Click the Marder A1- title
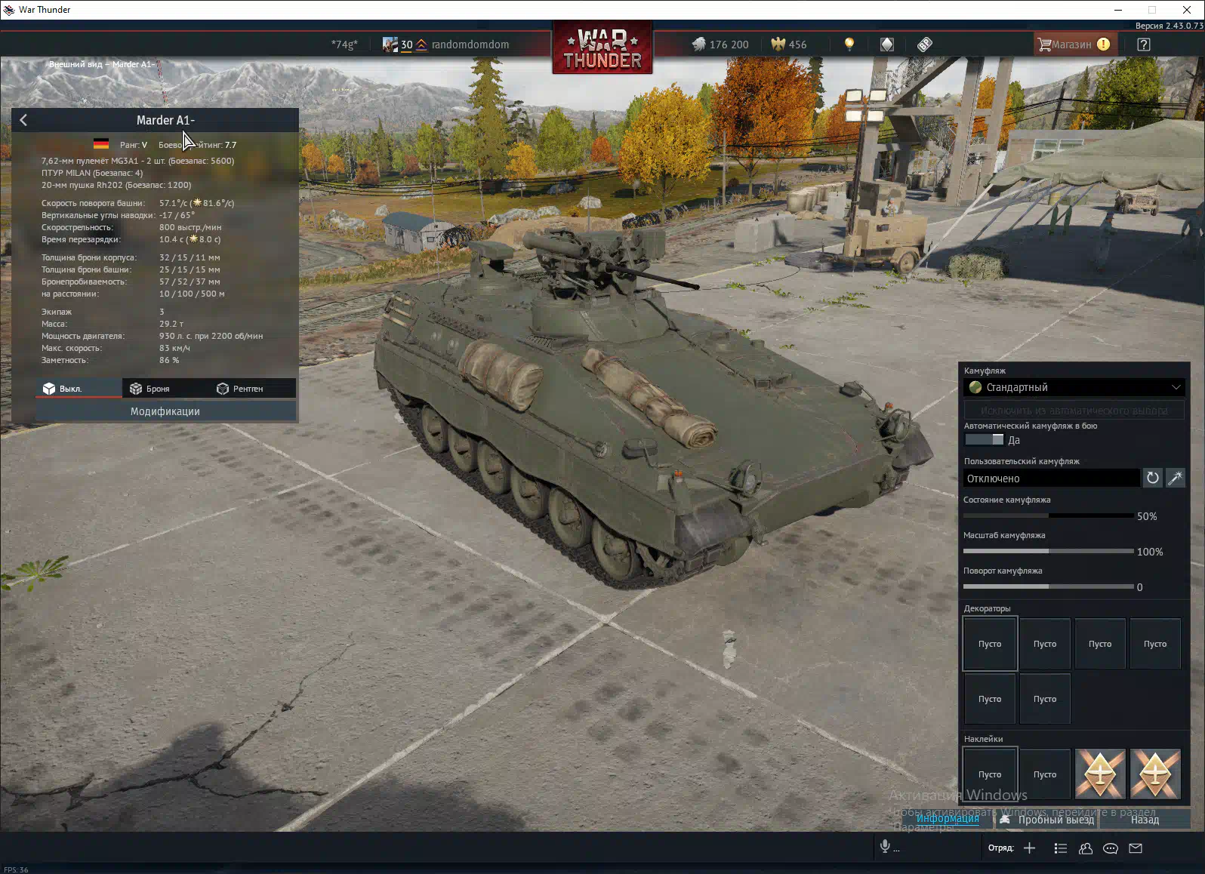The height and width of the screenshot is (874, 1205). point(165,120)
